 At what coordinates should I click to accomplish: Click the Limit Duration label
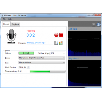pyautogui.click(x=11, y=67)
